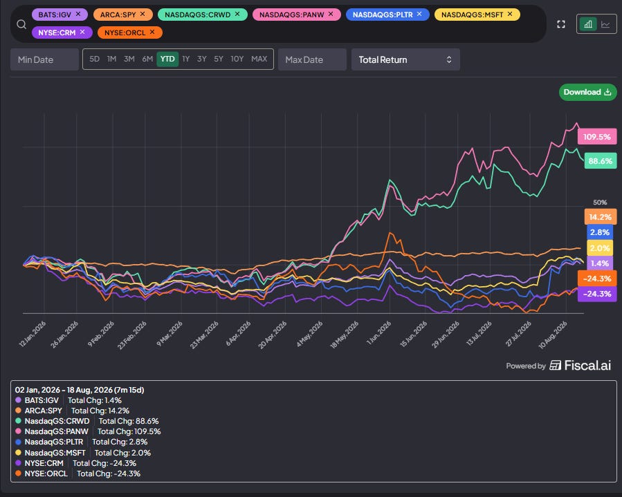Click the yellow 2.0% end label

(600, 248)
